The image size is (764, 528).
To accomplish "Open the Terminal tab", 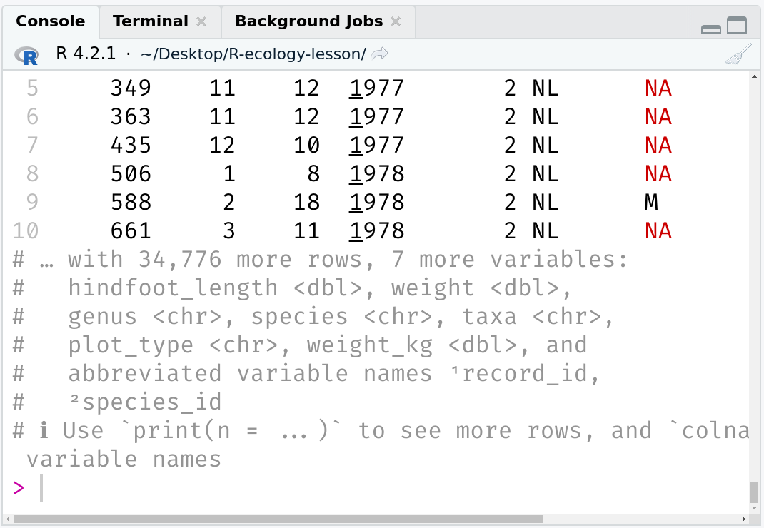I will tap(151, 21).
